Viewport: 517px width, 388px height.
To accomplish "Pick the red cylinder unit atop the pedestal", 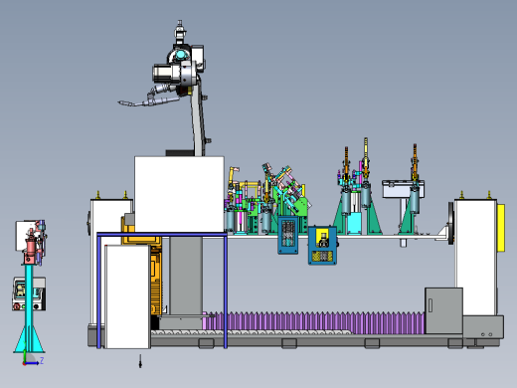I will (31, 246).
